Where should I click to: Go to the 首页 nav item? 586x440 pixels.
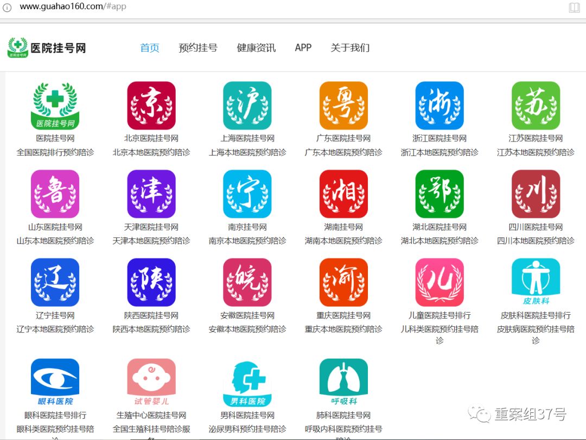pos(150,48)
